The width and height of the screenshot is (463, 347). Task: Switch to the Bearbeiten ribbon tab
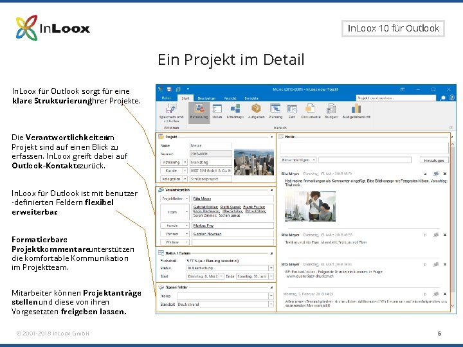206,98
